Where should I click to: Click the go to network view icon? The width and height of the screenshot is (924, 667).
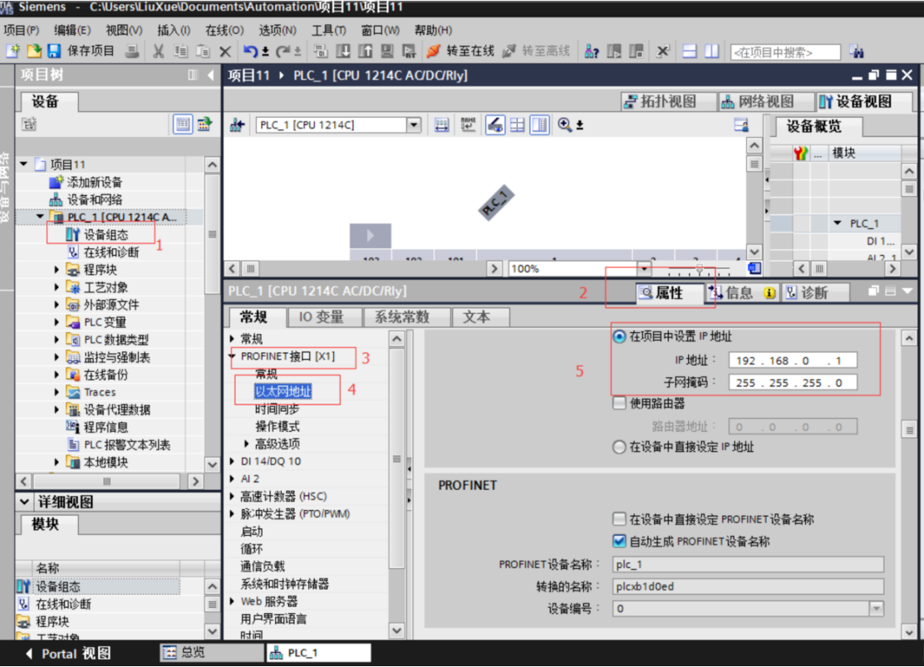[238, 125]
